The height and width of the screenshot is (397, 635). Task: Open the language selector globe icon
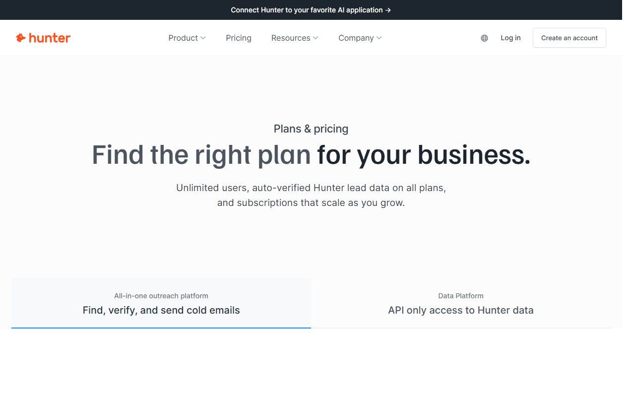(484, 38)
